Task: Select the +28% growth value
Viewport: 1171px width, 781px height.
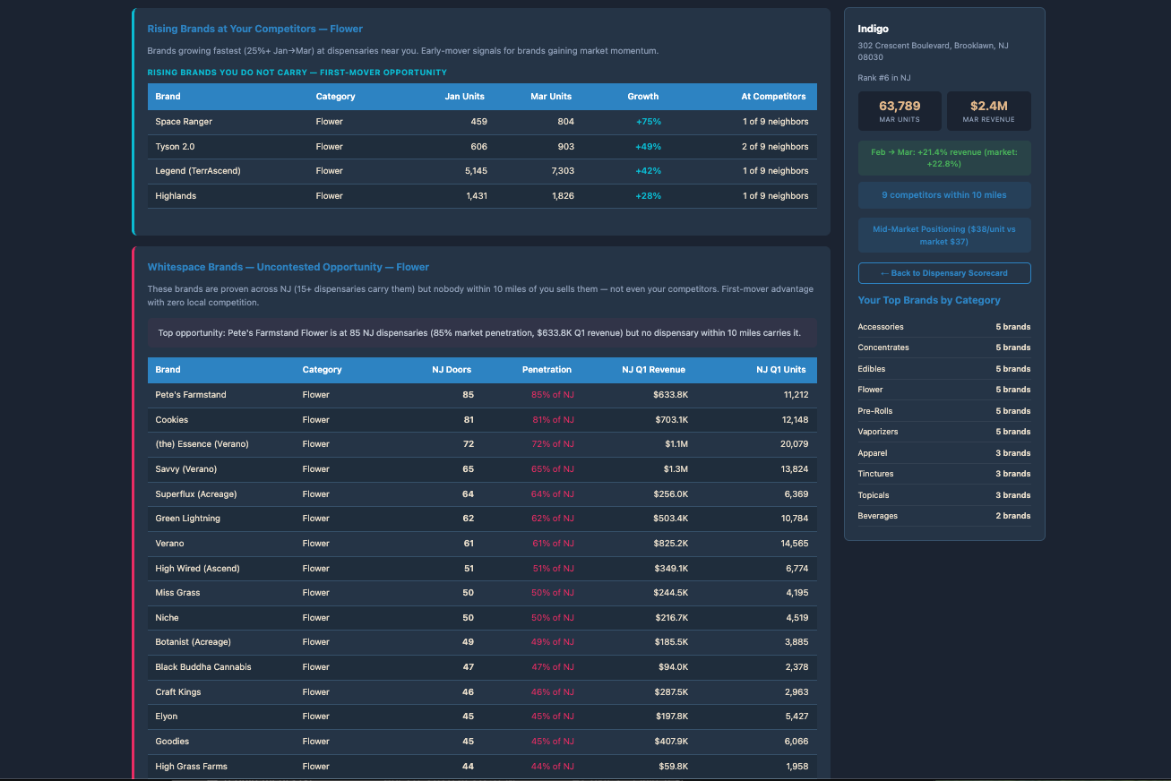Action: pyautogui.click(x=648, y=196)
